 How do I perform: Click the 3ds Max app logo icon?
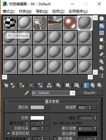pyautogui.click(x=5, y=4)
